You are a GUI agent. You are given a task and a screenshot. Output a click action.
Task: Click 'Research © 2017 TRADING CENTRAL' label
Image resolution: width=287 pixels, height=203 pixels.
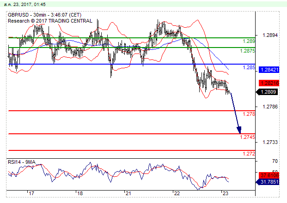click(50, 21)
